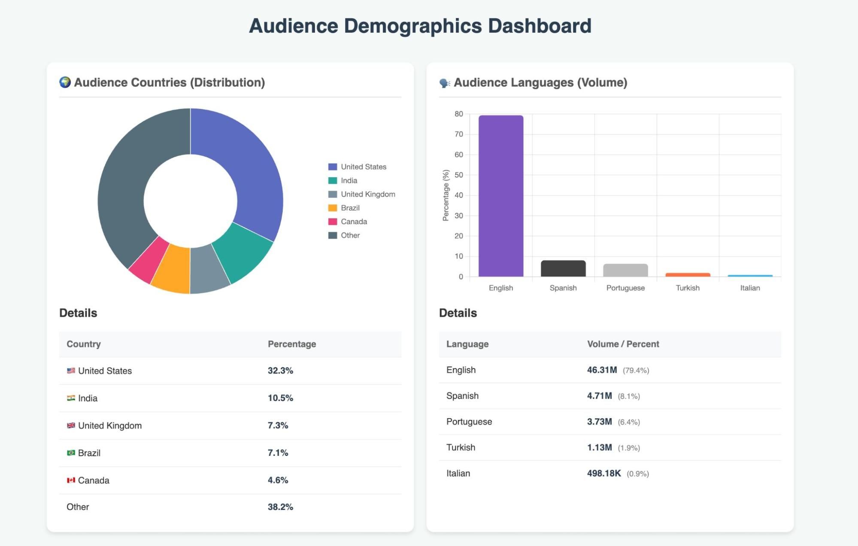This screenshot has height=546, width=858.
Task: Click the United Kingdom flag icon
Action: (x=71, y=425)
